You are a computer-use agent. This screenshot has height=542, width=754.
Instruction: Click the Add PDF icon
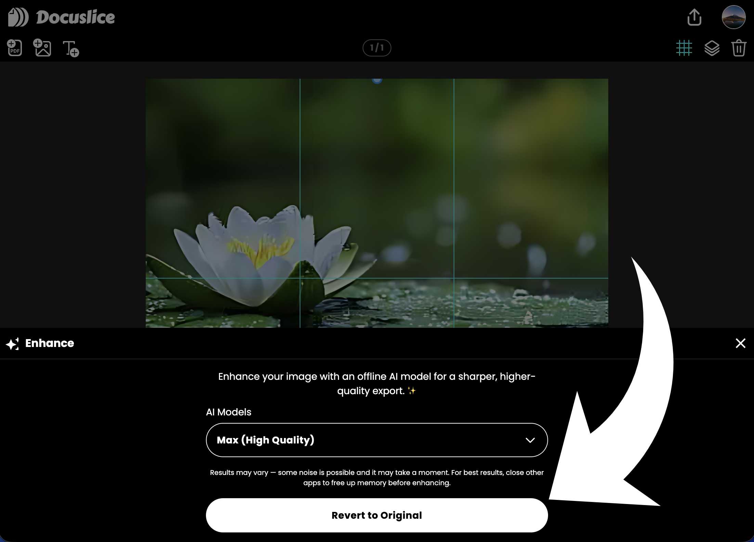pyautogui.click(x=15, y=48)
